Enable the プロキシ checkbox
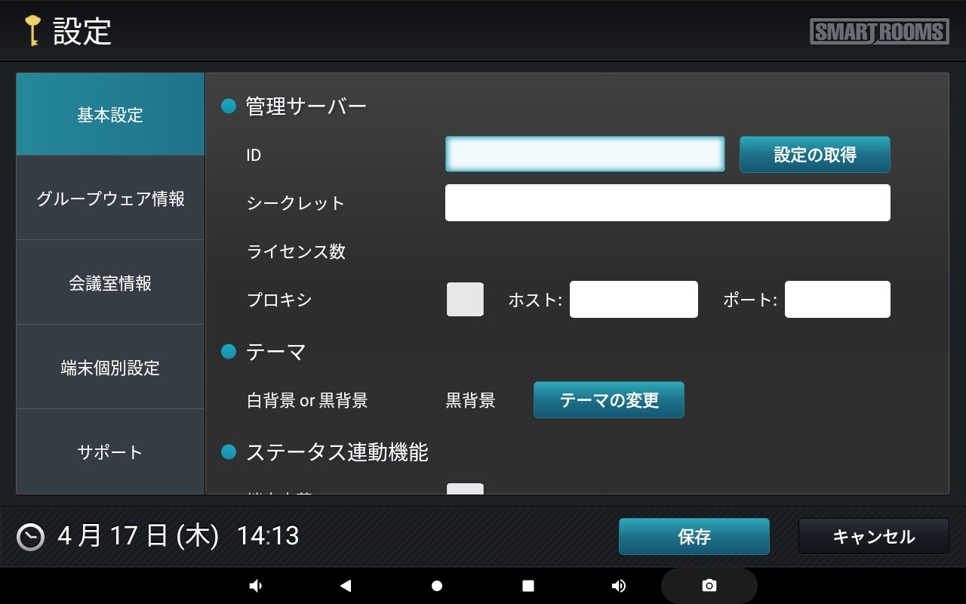 [x=465, y=300]
